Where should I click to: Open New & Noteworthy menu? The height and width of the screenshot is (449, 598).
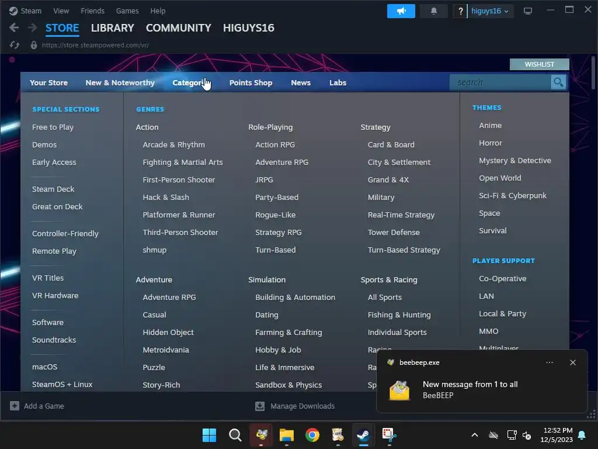coord(120,82)
